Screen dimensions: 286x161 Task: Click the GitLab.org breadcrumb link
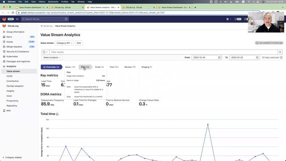48,26
